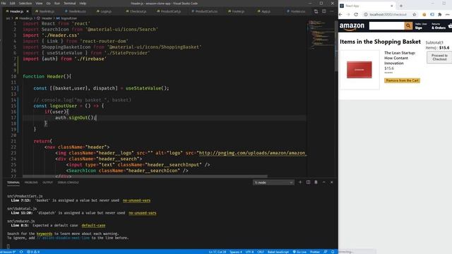Click the Go Live button in the status bar

point(299,252)
